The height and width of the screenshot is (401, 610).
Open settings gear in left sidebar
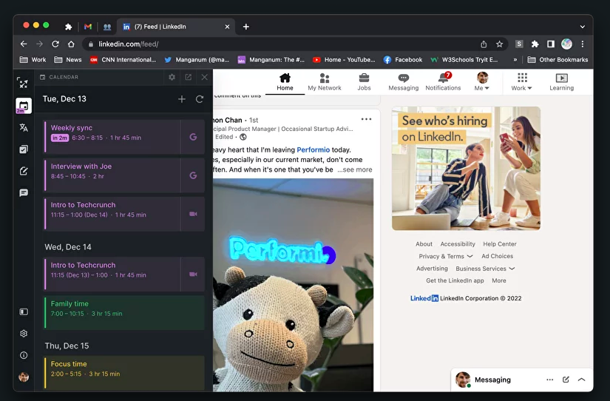click(x=24, y=334)
